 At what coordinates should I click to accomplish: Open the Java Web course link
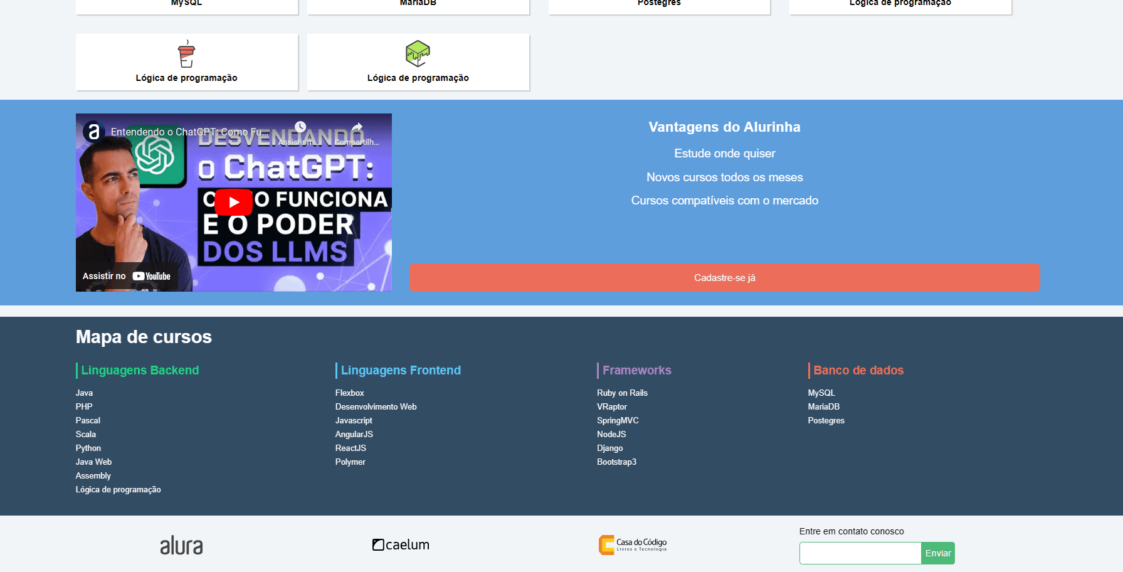point(93,462)
